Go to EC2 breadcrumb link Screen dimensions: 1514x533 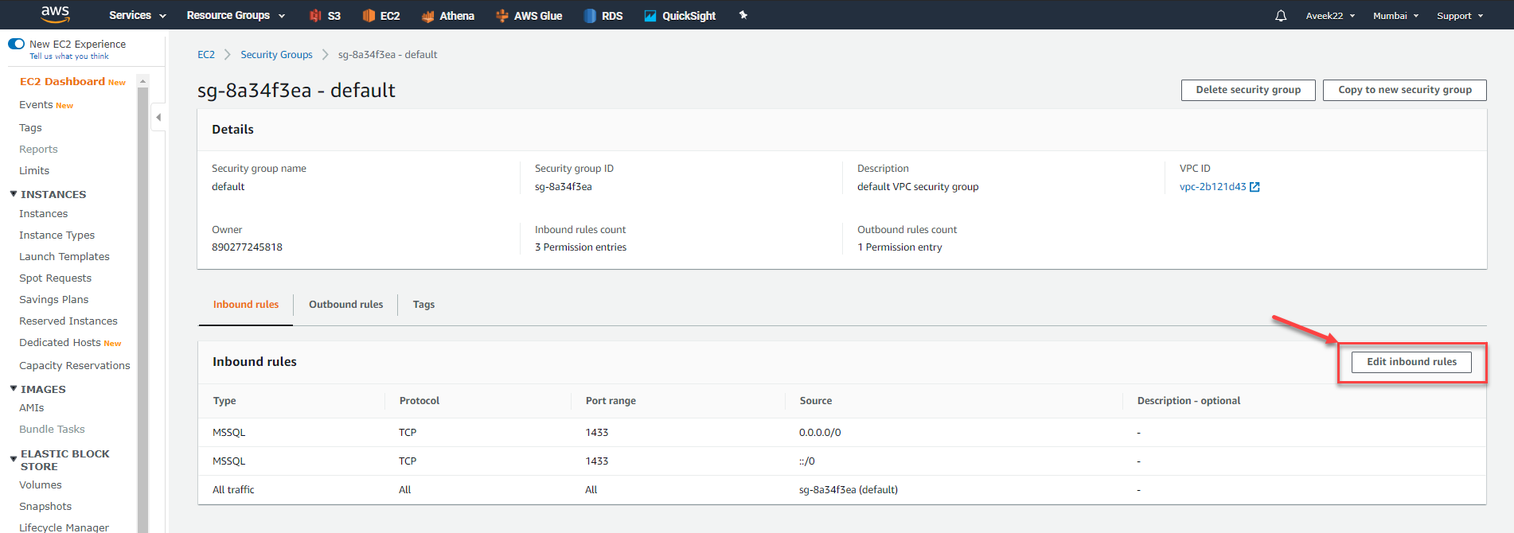(x=206, y=55)
